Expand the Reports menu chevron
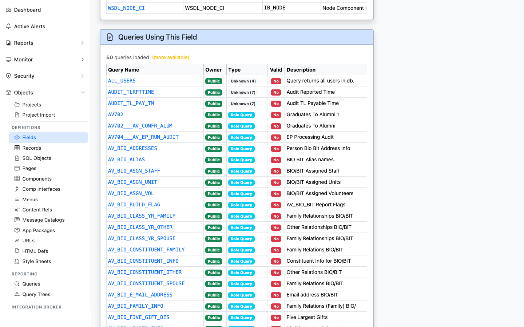 point(83,43)
